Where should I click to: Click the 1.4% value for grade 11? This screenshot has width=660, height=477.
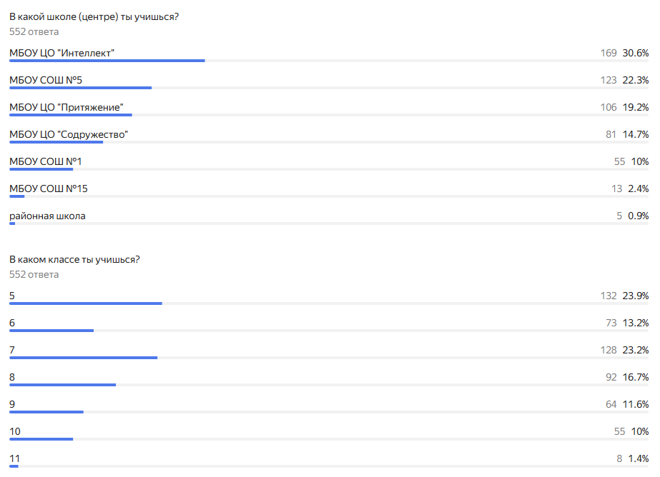tap(639, 458)
